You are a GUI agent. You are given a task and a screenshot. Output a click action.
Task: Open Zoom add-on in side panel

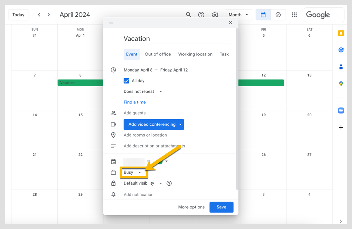point(341,110)
